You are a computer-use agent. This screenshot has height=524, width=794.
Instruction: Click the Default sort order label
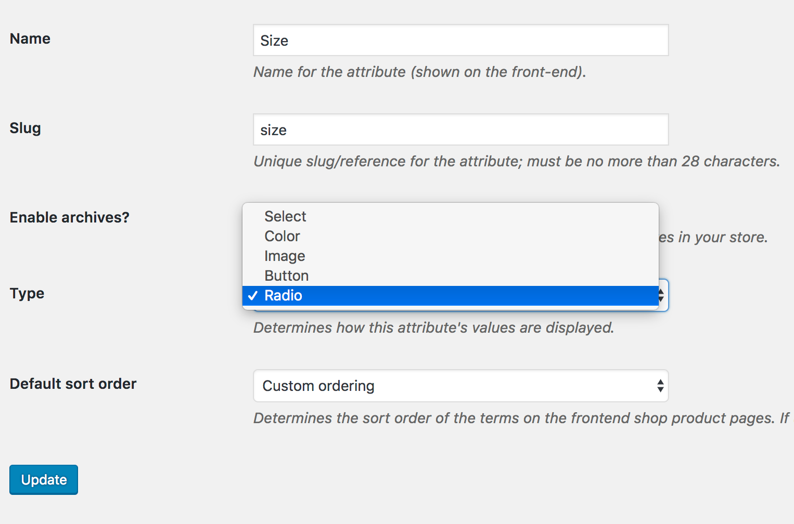coord(73,384)
